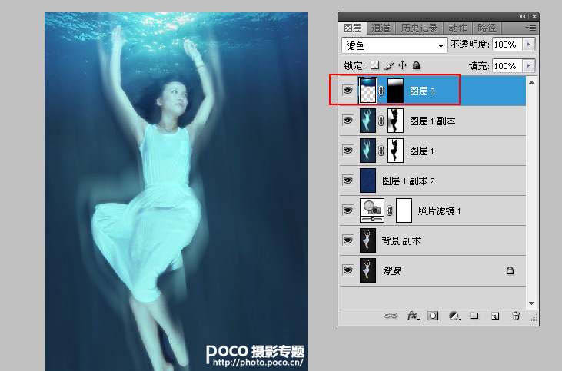Hide 图层 5 layer visibility
Image resolution: width=562 pixels, height=371 pixels.
coord(348,90)
